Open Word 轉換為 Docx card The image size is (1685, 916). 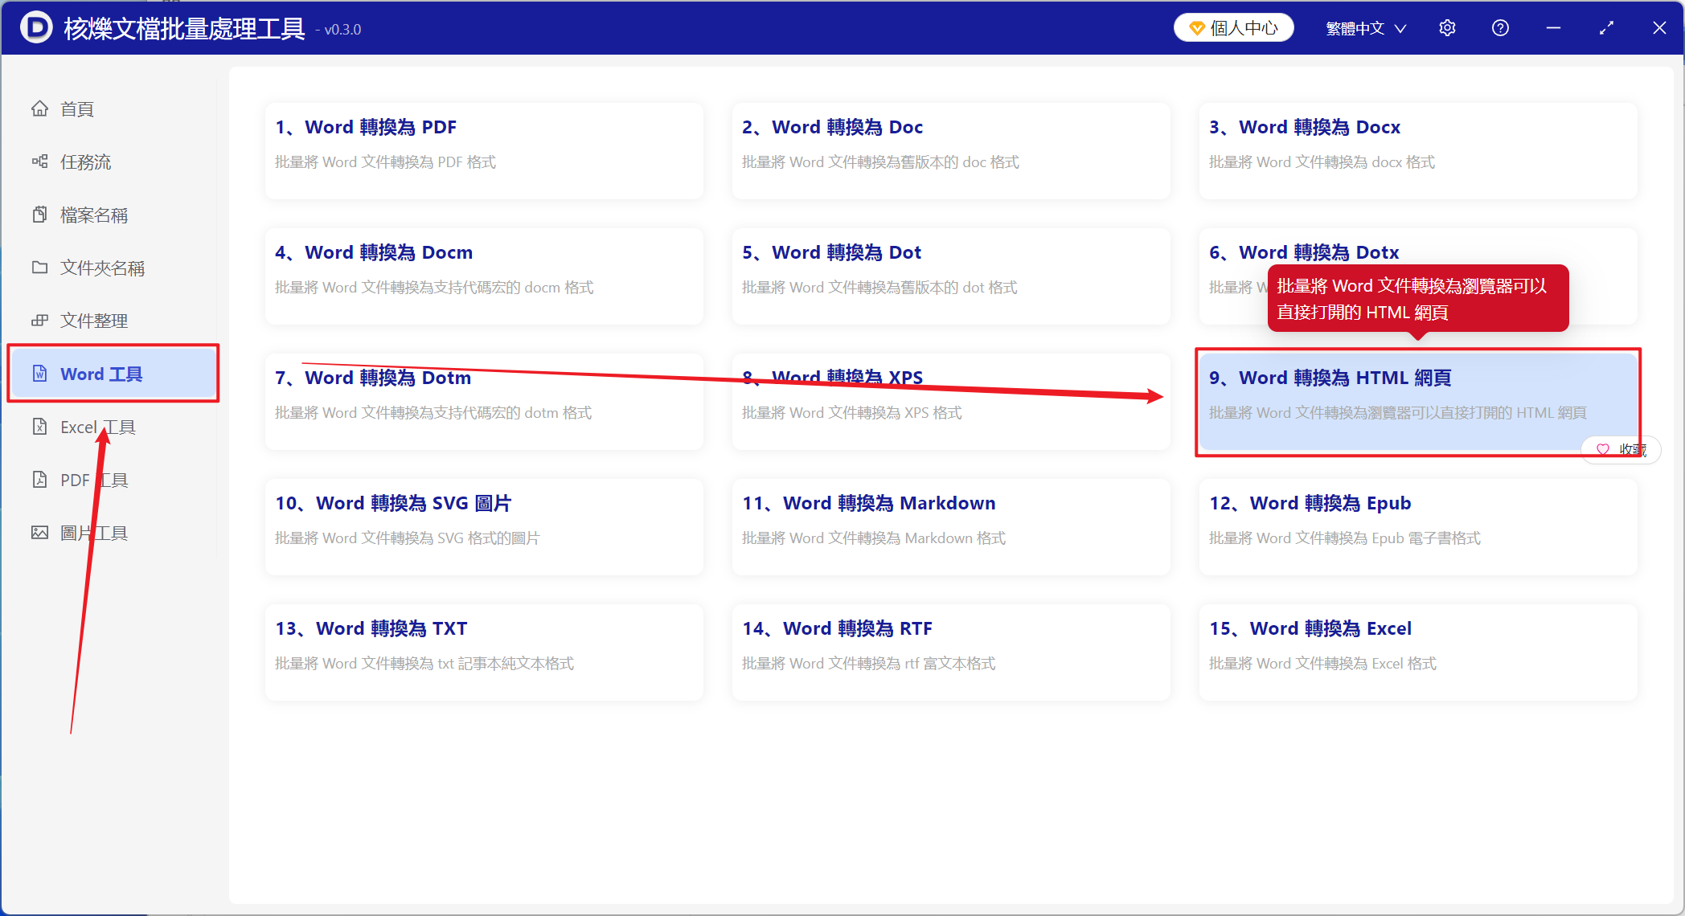pos(1418,150)
